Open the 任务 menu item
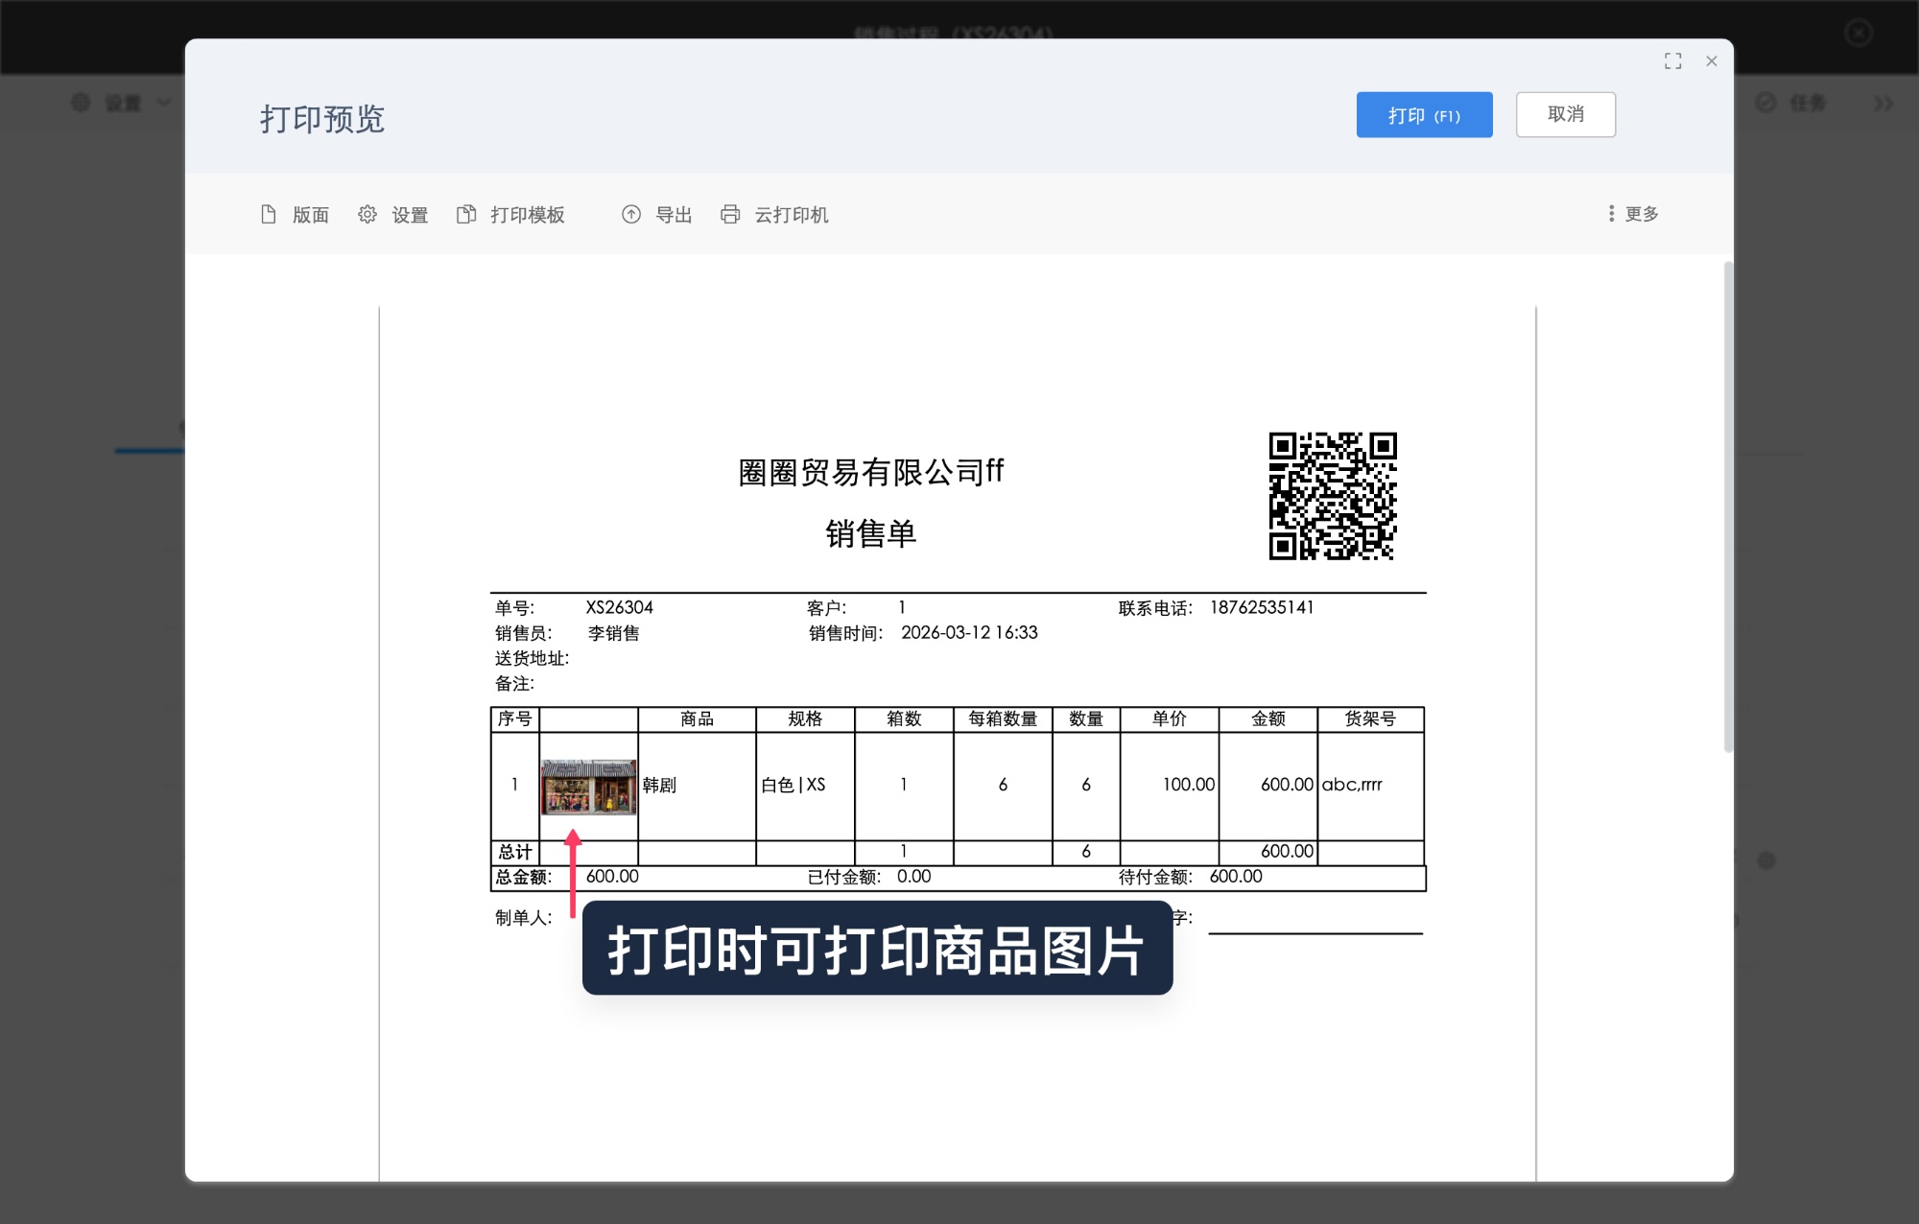The height and width of the screenshot is (1224, 1919). 1808,103
